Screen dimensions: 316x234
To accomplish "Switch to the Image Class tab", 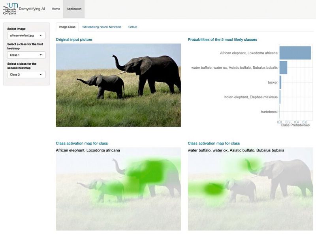I will 67,27.
